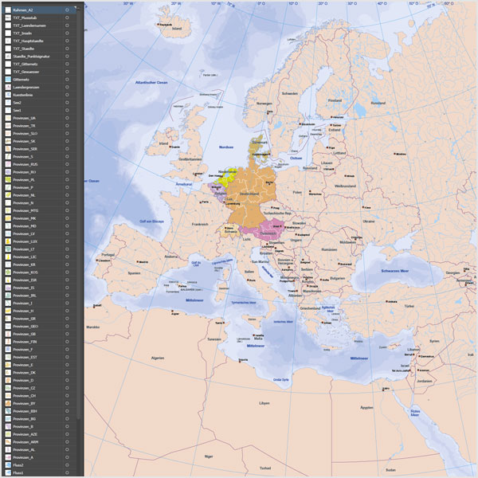Screen dimensions: 478x478
Task: Click target circle of TXT_Staedte layer
Action: point(67,49)
